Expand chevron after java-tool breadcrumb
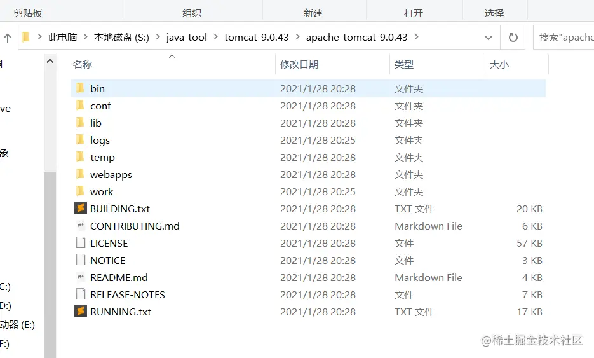594x358 pixels. [x=216, y=37]
